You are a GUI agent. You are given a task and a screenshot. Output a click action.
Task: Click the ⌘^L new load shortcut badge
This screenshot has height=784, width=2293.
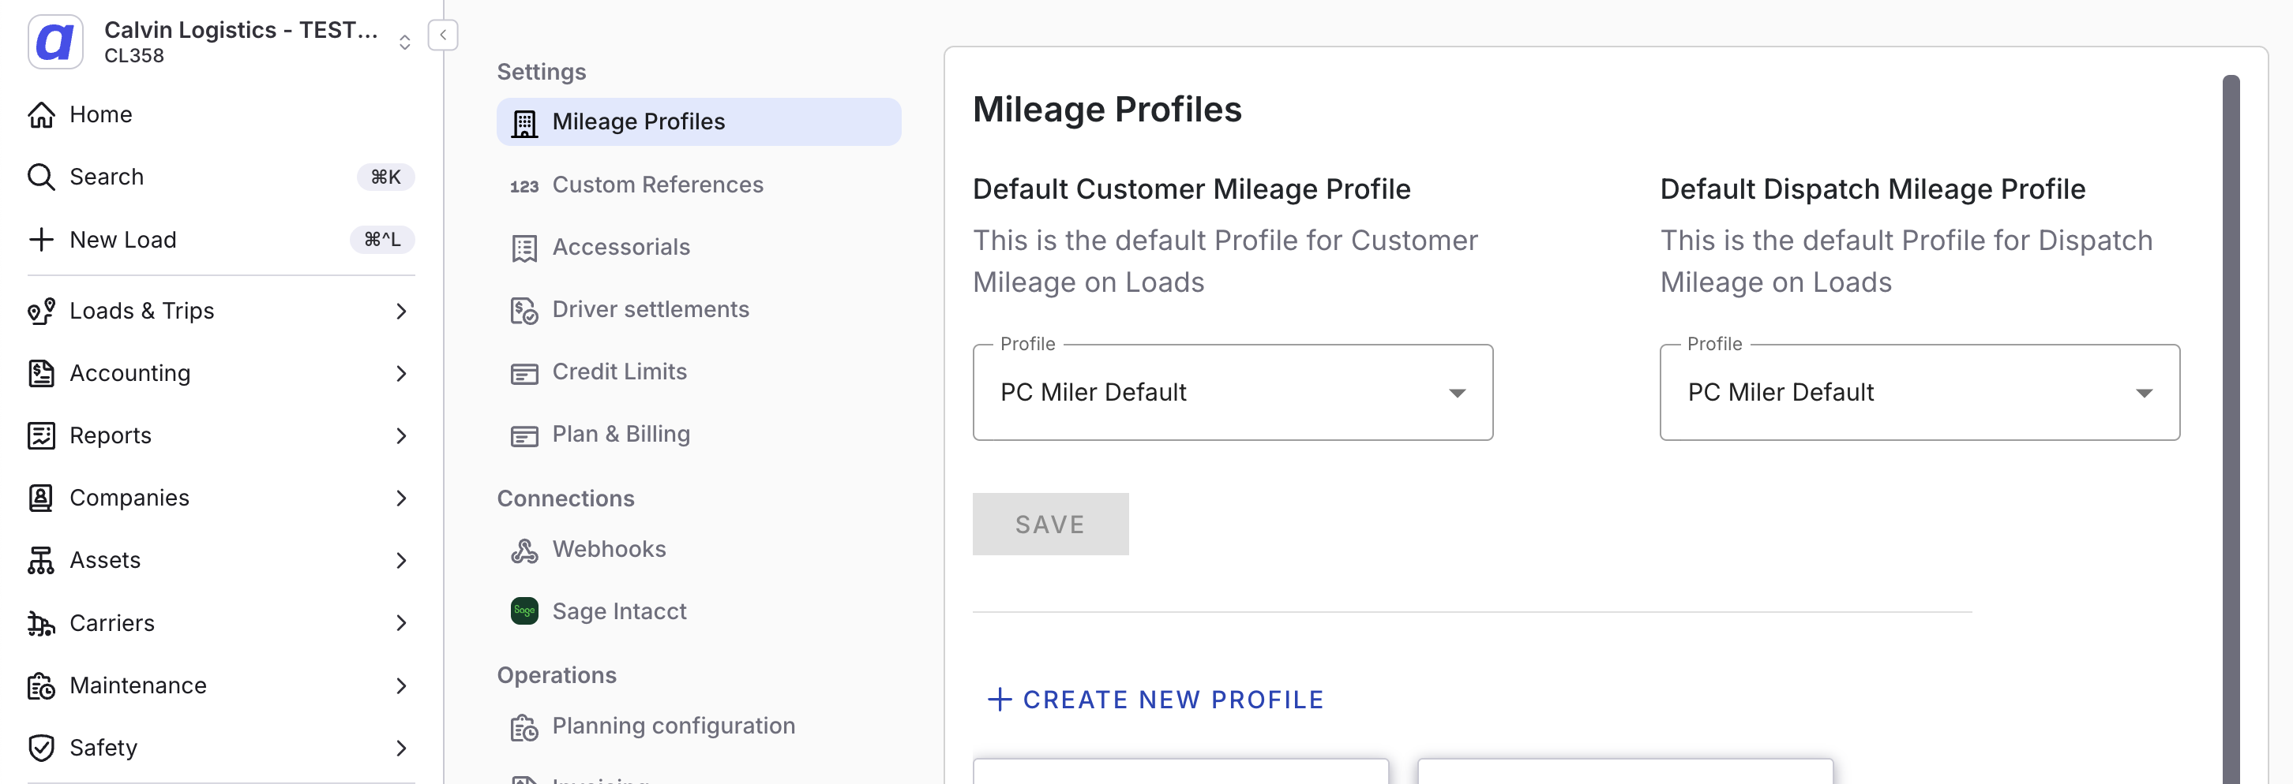(382, 239)
